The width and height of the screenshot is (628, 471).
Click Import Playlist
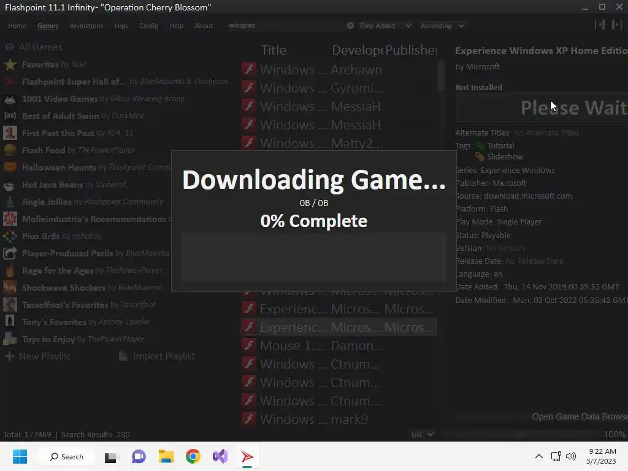[x=157, y=356]
